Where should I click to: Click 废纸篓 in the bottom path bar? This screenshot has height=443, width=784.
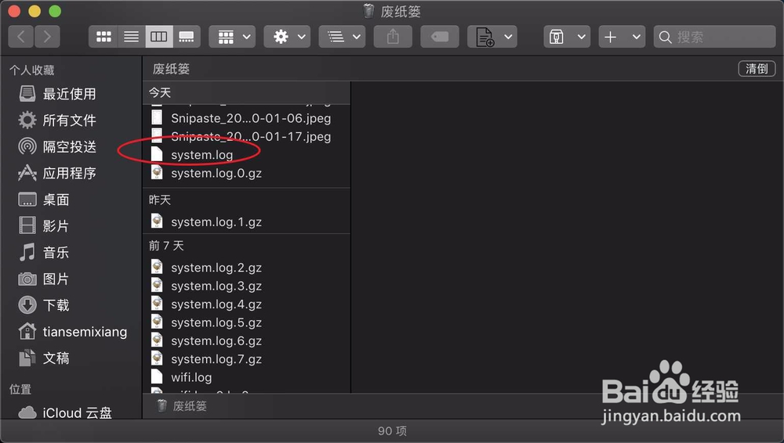click(x=182, y=406)
